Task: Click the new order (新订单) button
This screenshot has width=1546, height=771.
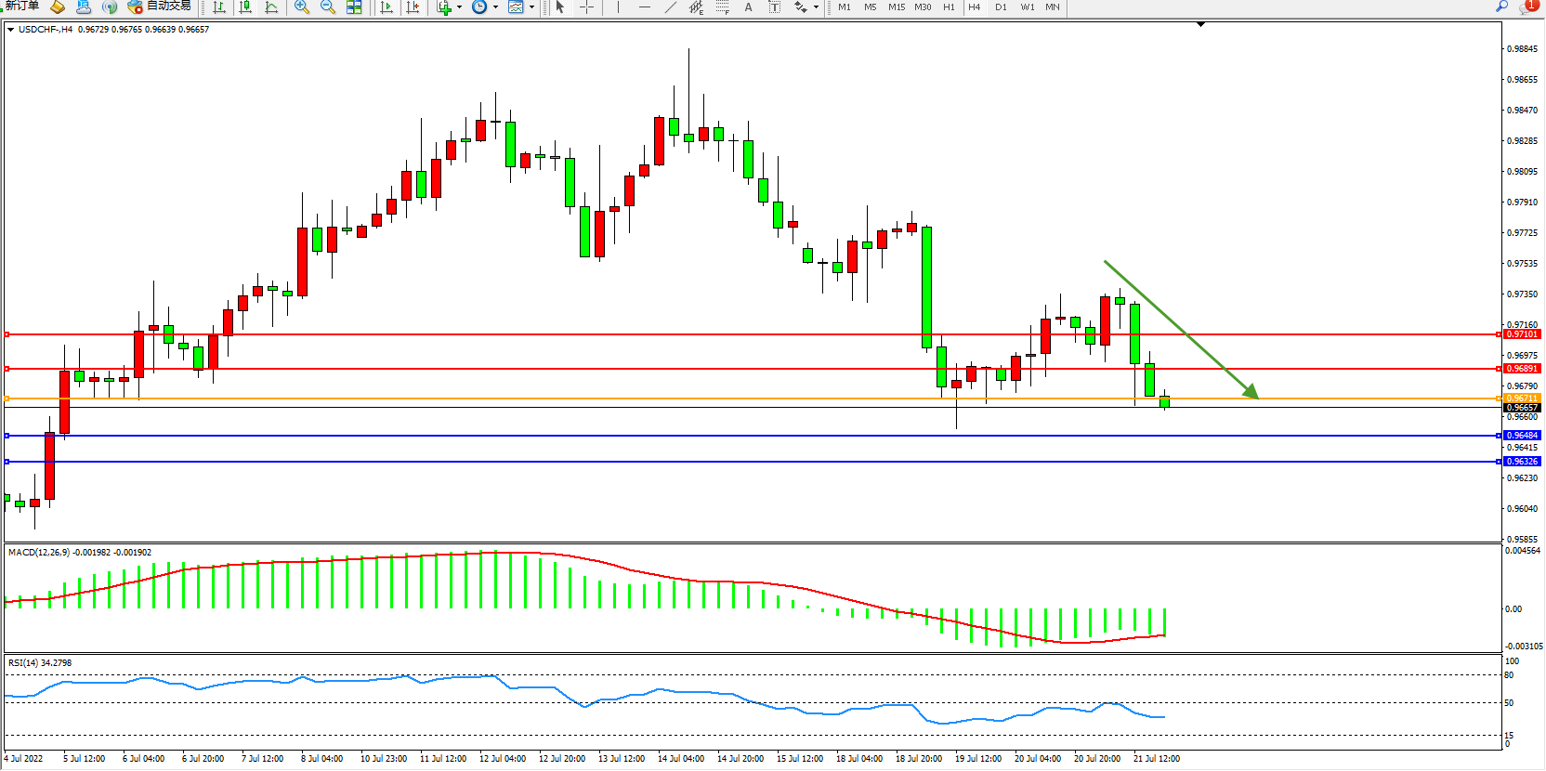Action: (x=22, y=7)
